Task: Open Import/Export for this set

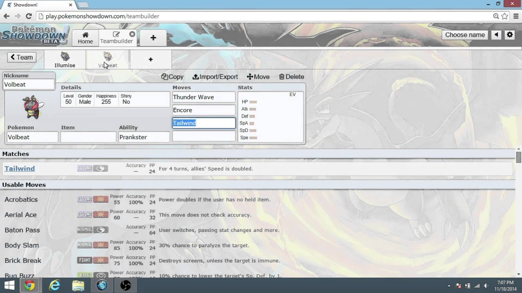Action: tap(215, 77)
